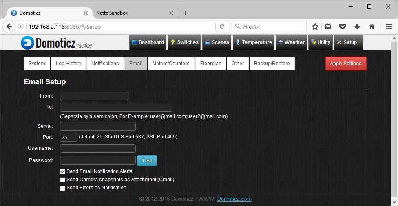Screen dimensions: 398x206
Task: Click in the Password field
Action: click(98, 160)
